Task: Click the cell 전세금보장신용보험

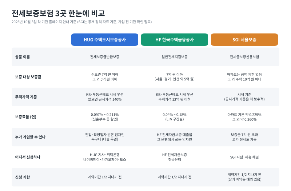Action: [x=244, y=57]
